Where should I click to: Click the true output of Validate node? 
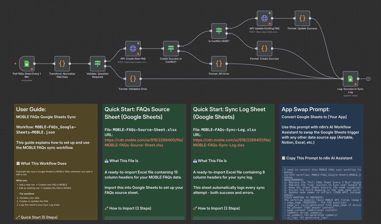tap(105, 61)
